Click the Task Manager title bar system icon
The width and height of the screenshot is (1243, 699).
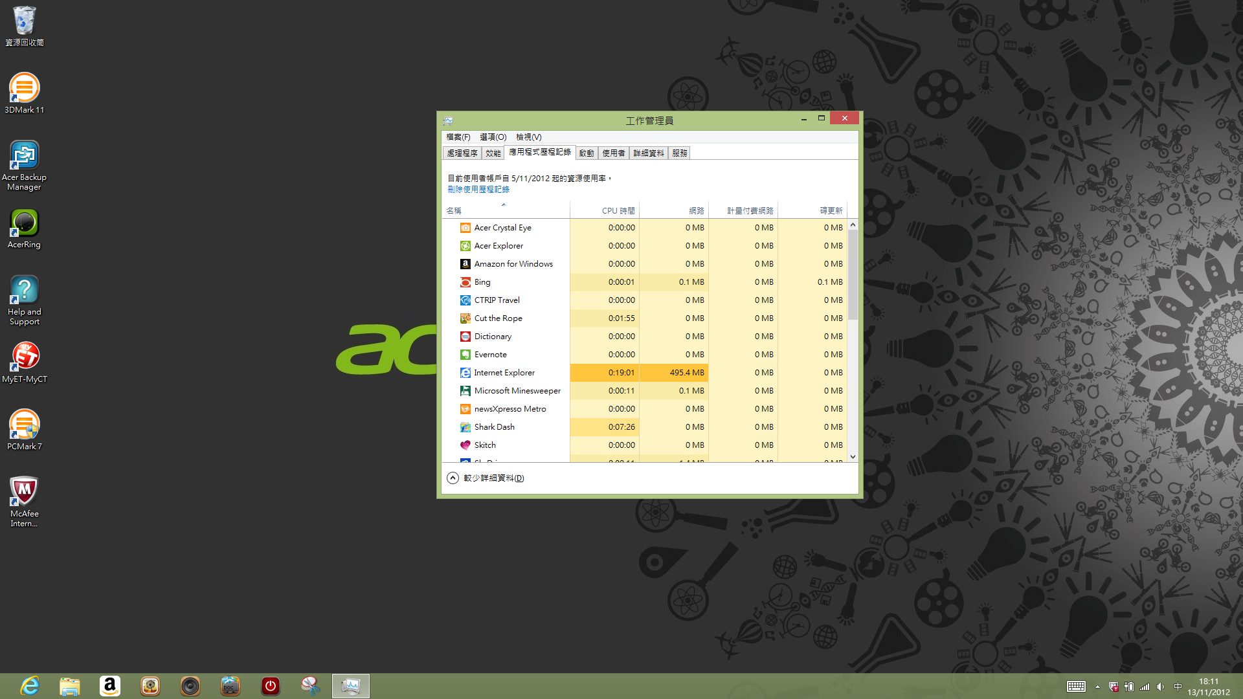click(x=448, y=120)
